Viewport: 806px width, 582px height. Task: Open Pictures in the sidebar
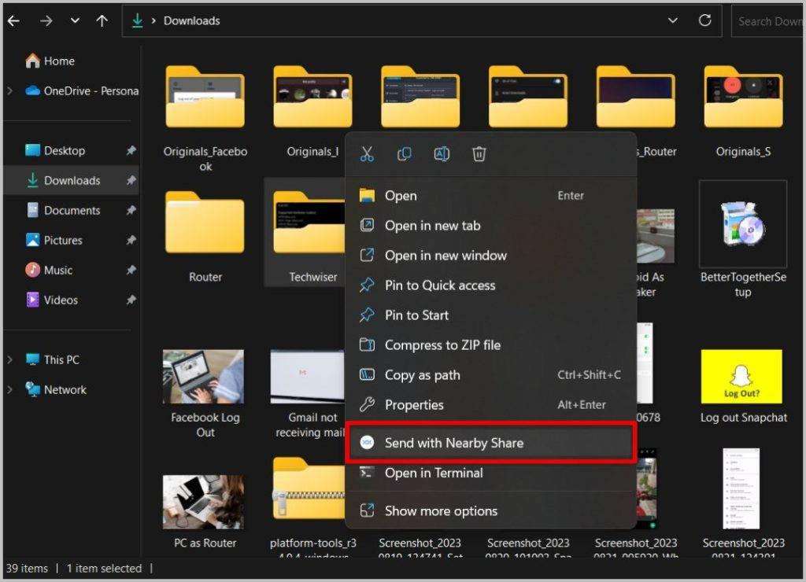point(54,240)
